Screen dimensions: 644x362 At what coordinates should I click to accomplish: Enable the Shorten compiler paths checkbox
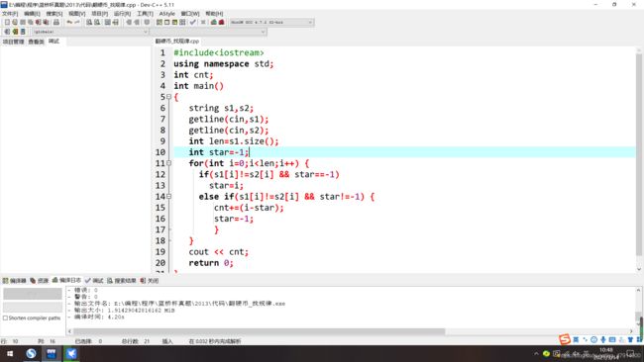(x=5, y=317)
